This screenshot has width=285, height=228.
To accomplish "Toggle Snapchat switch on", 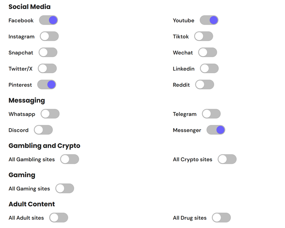I will click(48, 52).
